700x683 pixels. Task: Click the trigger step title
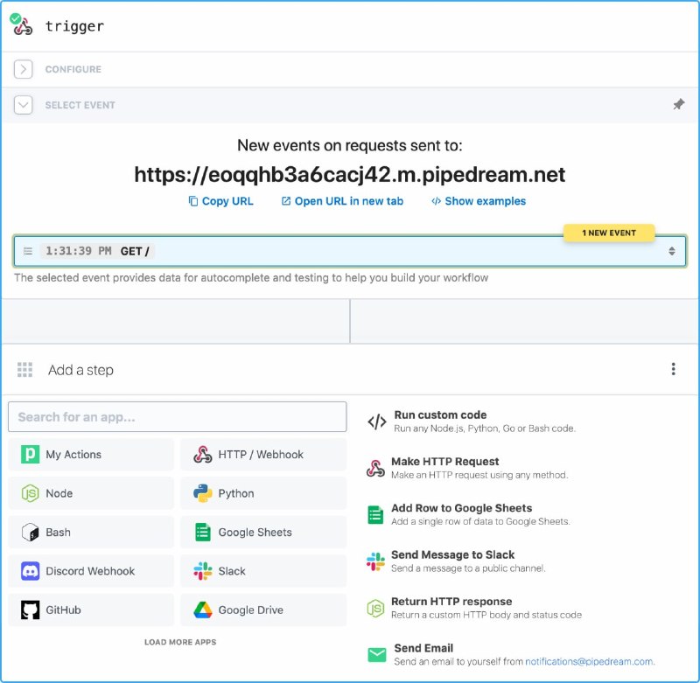coord(74,26)
